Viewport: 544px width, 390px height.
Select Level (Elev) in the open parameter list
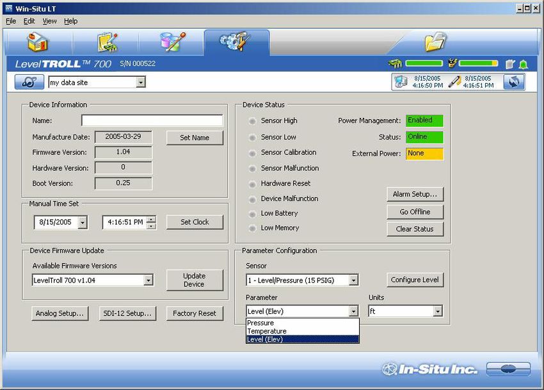pyautogui.click(x=303, y=339)
